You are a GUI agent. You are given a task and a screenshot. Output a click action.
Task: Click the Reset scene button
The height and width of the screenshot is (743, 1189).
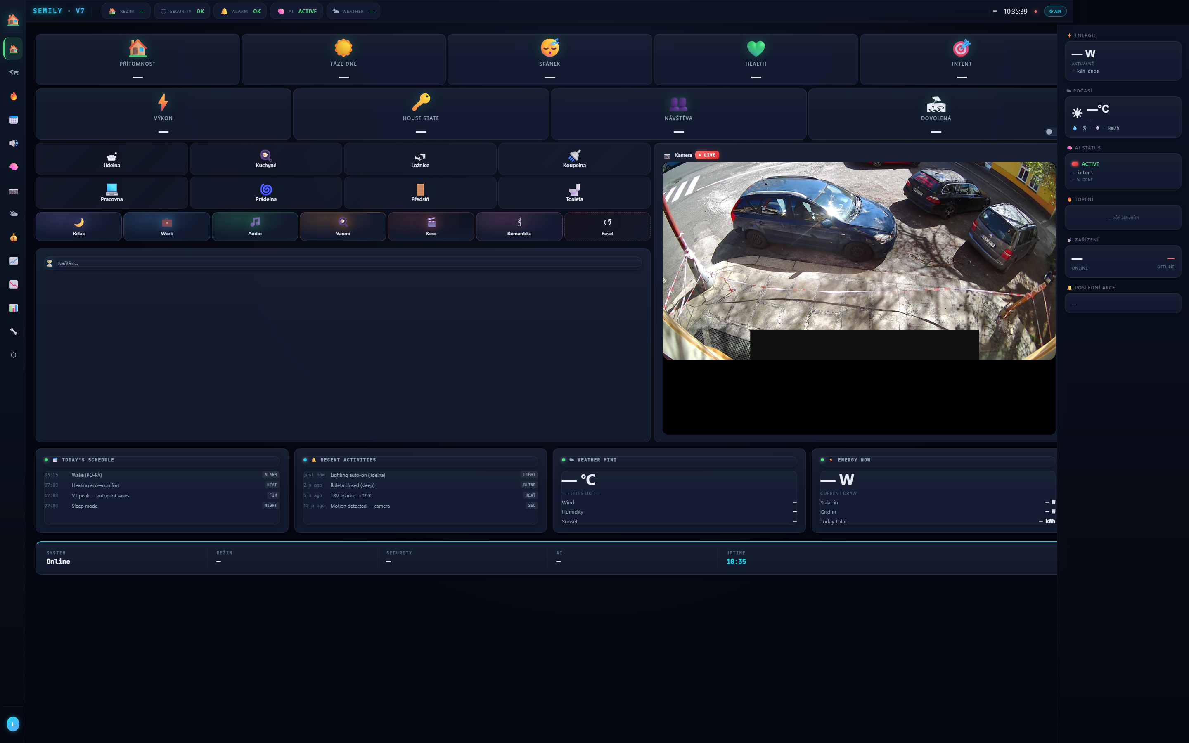tap(607, 227)
